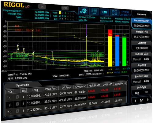This screenshot has height=123, width=153.
Task: Open the Signal Table tab
Action: point(22,85)
